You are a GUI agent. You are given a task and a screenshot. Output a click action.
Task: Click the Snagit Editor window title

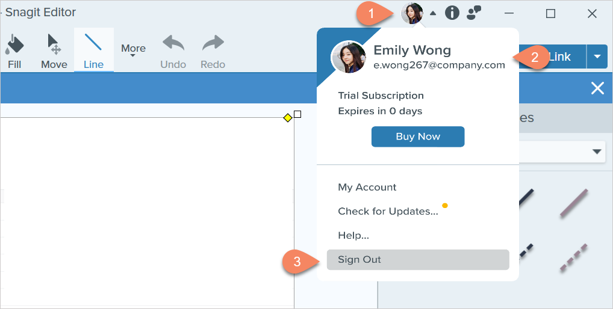(x=40, y=12)
